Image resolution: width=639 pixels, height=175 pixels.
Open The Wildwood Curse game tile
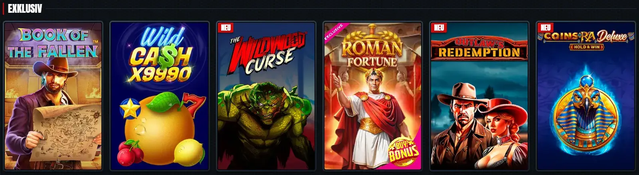click(x=266, y=96)
